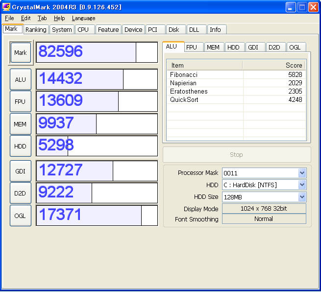Switch to the CPU tab

click(x=83, y=29)
